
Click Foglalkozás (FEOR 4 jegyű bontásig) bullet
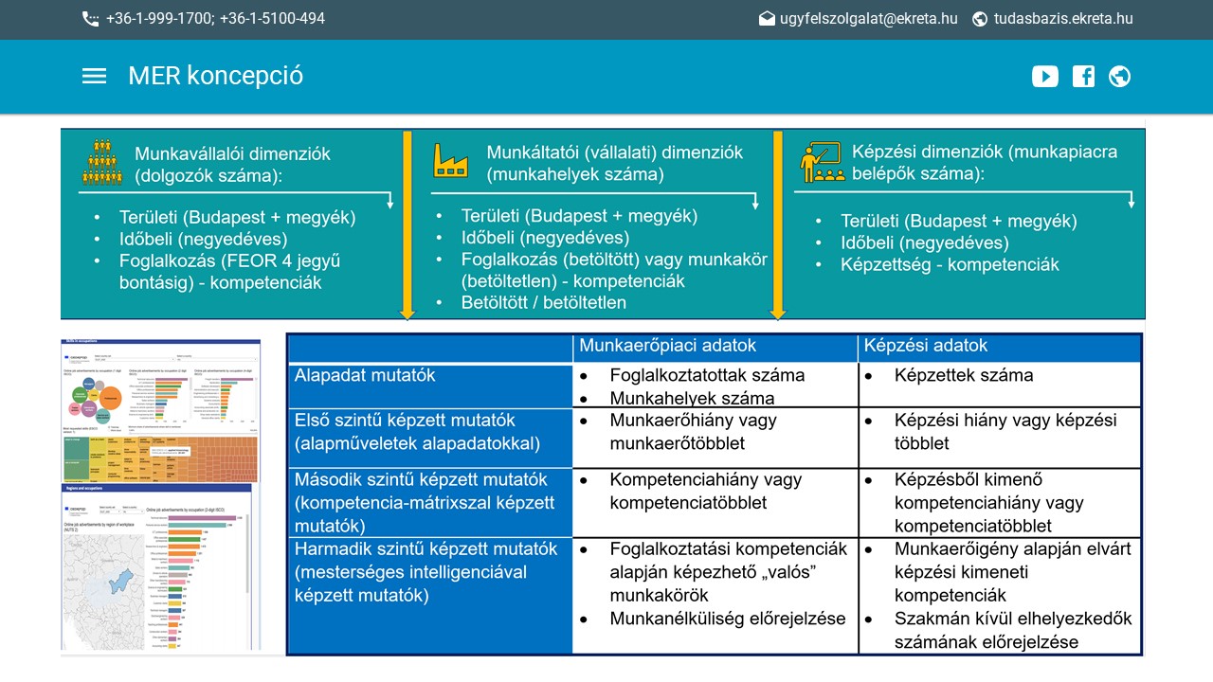[229, 272]
